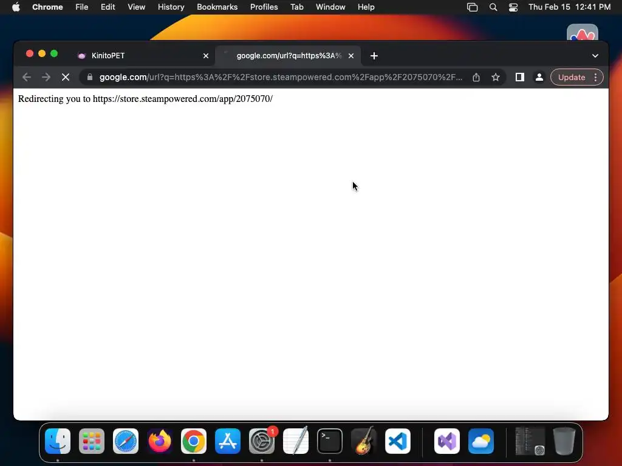Close the KinitoPET tab
Image resolution: width=622 pixels, height=466 pixels.
(206, 56)
